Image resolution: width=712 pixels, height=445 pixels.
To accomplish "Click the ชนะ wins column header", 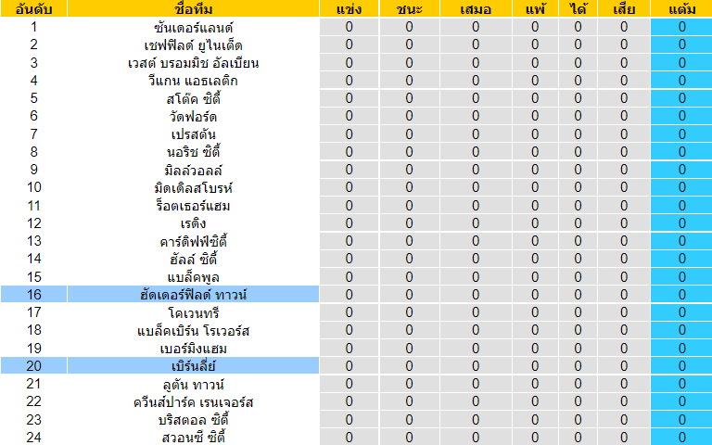I will coord(409,8).
